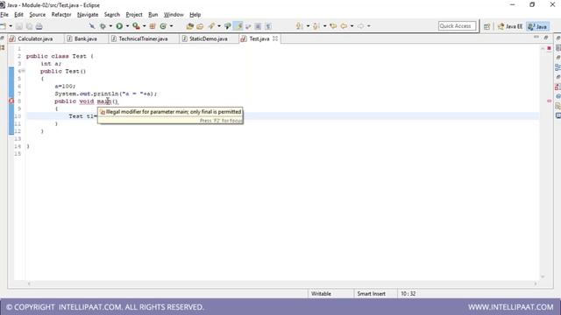Image resolution: width=561 pixels, height=315 pixels.
Task: Click the Toggle Breadcrumb icon
Action: point(228,26)
